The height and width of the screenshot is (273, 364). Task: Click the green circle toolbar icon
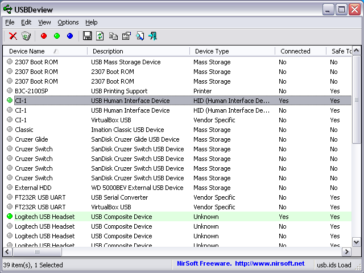point(57,36)
